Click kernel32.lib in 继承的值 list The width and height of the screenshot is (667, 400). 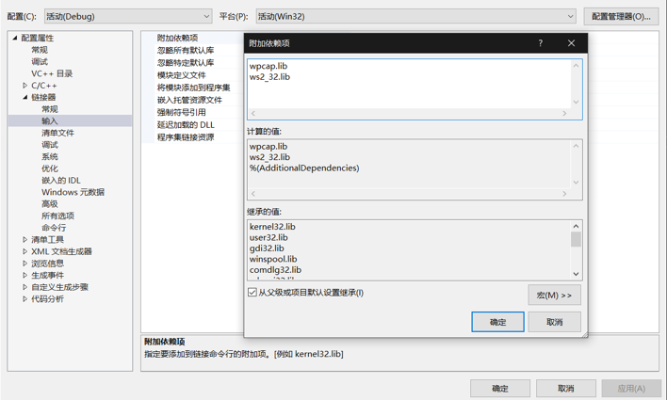[x=272, y=227]
